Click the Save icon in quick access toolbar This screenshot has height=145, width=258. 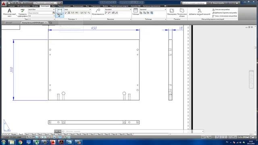point(15,3)
